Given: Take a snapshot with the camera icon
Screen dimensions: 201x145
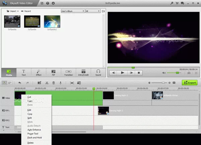Looking at the screenshot, I should coord(189,72).
